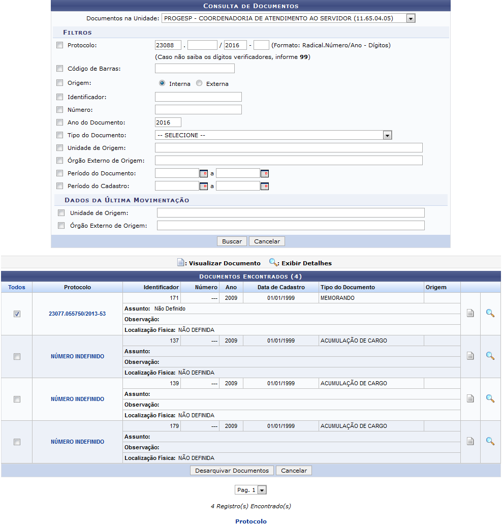
Task: View document for identifier 179 row
Action: [x=470, y=441]
